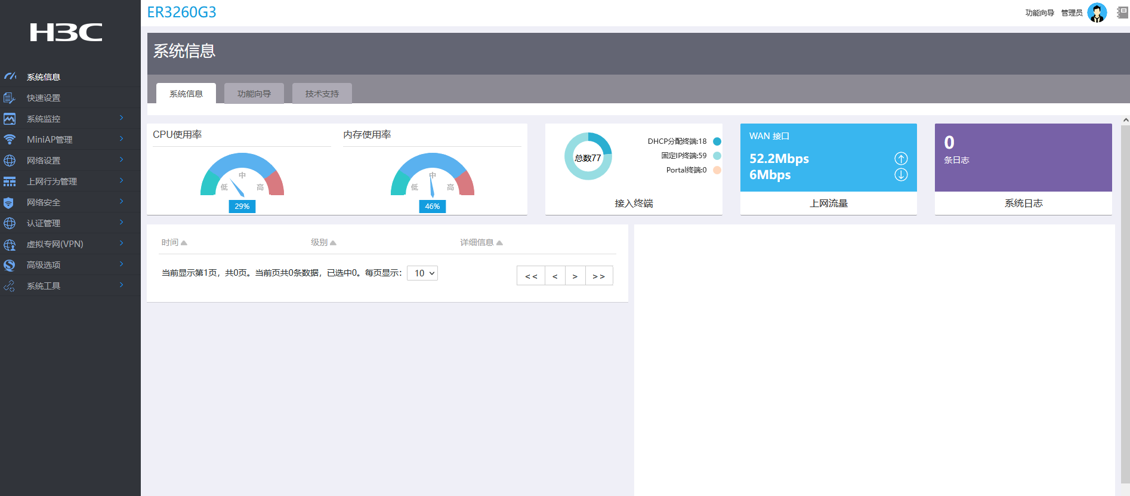1130x496 pixels.
Task: Go to the last page of logs
Action: [599, 276]
